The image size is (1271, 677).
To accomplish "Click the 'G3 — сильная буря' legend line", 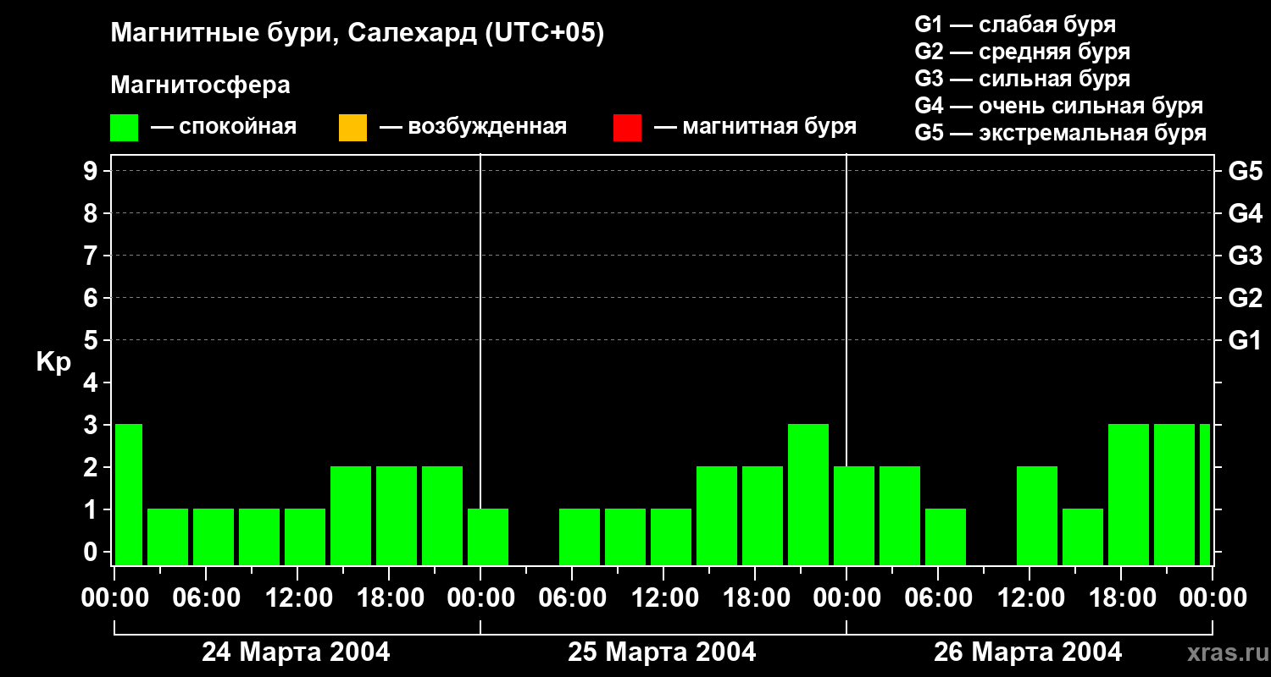I will pyautogui.click(x=1023, y=79).
